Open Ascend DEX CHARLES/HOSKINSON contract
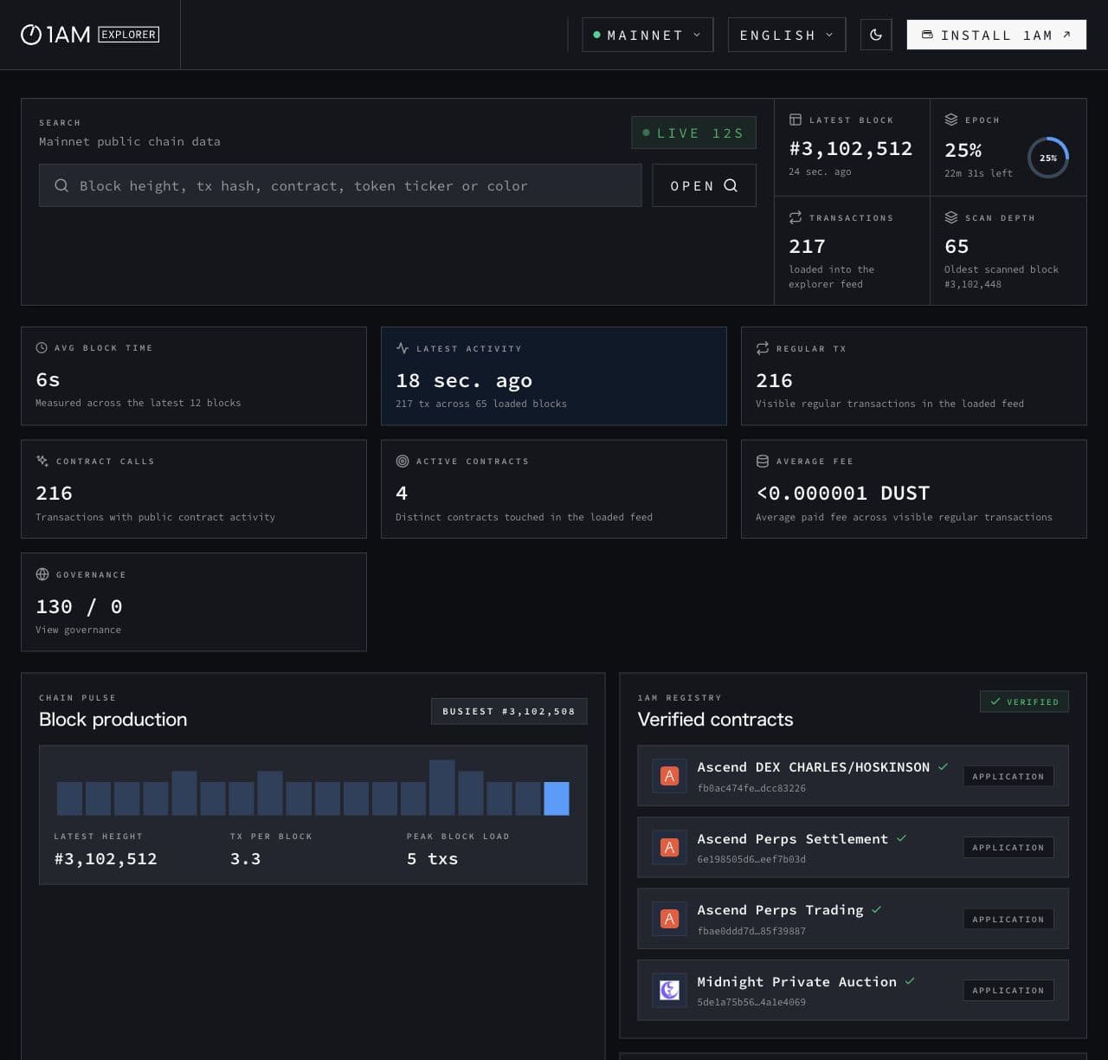Image resolution: width=1108 pixels, height=1060 pixels. [853, 776]
